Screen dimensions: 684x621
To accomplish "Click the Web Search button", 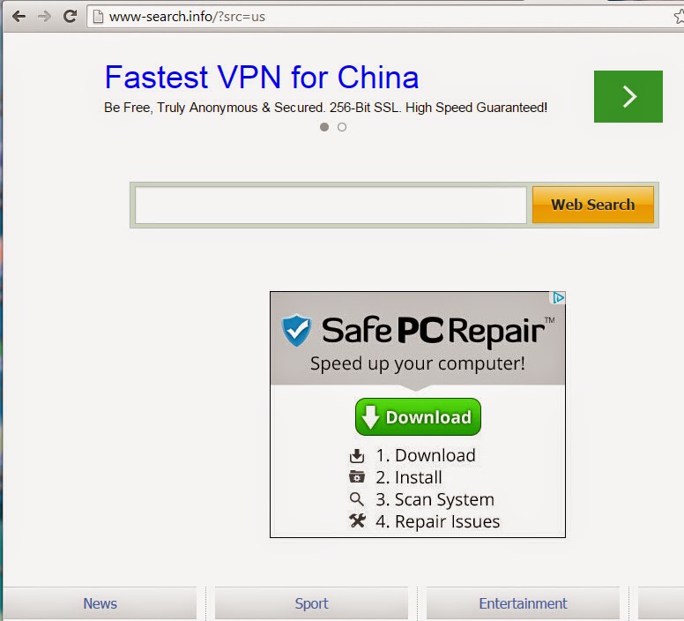I will tap(593, 205).
